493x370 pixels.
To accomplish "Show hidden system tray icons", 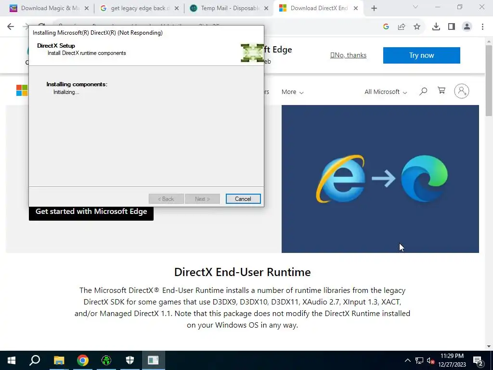I will pos(407,360).
